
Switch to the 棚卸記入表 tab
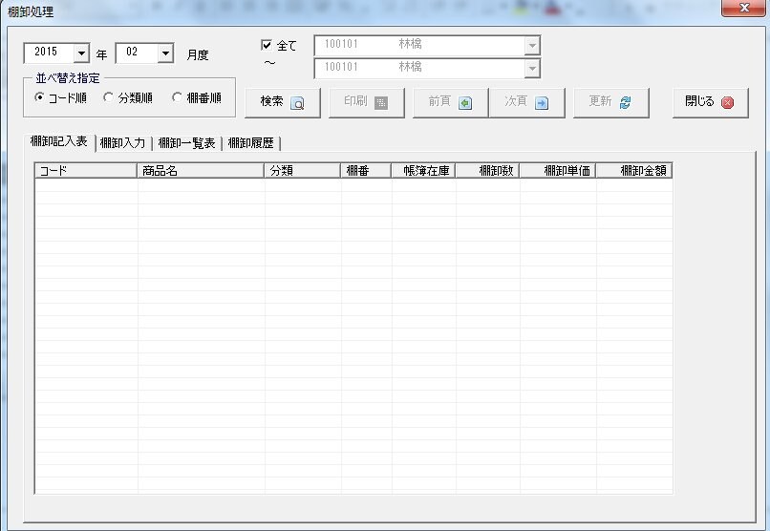click(x=59, y=142)
